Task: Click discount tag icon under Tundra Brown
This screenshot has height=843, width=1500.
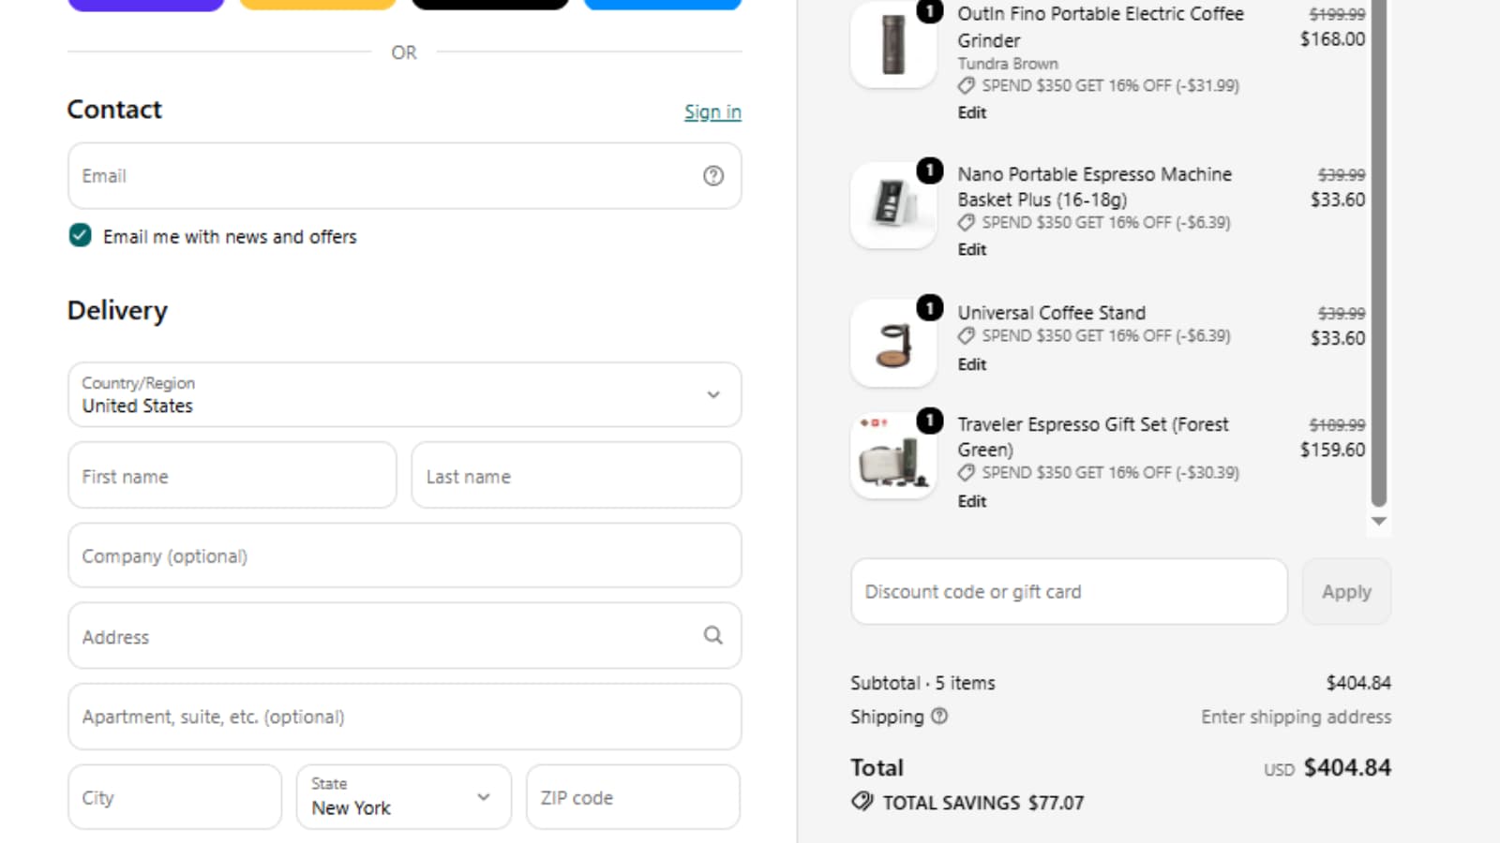Action: click(x=967, y=86)
